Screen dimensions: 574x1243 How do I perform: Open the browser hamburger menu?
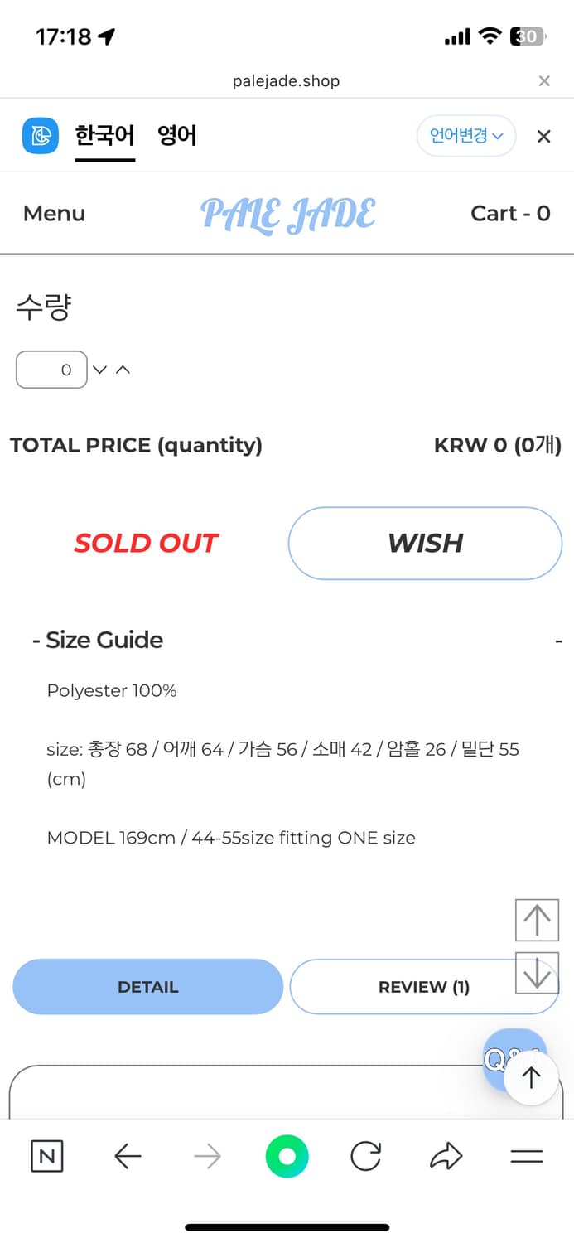(526, 1156)
